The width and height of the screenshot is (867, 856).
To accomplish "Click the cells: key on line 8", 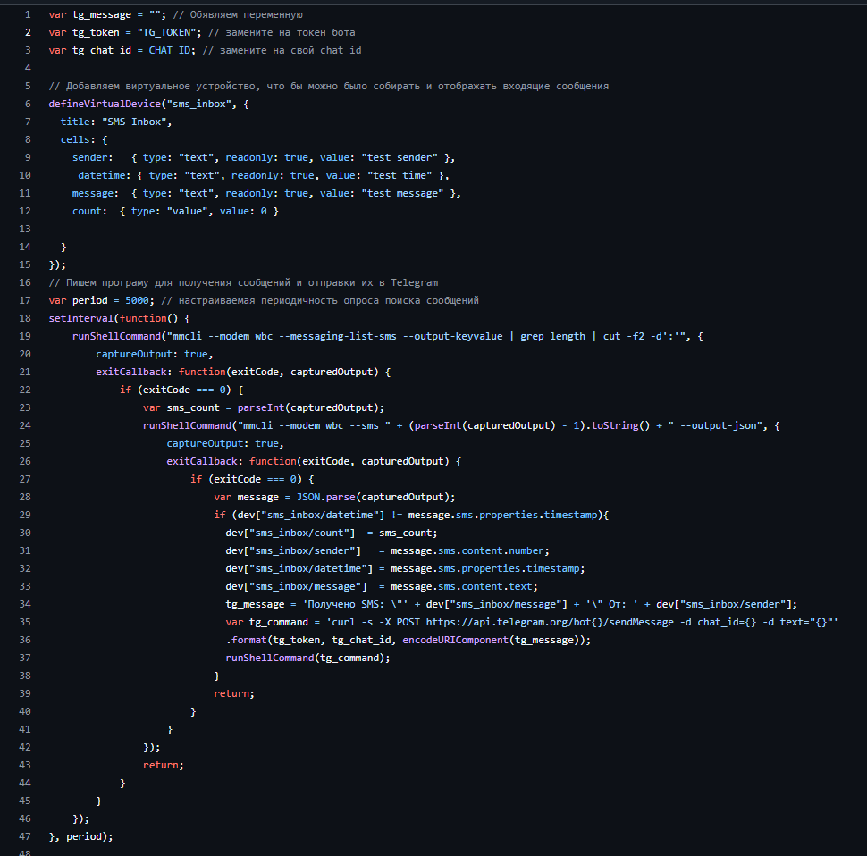I will pos(78,139).
